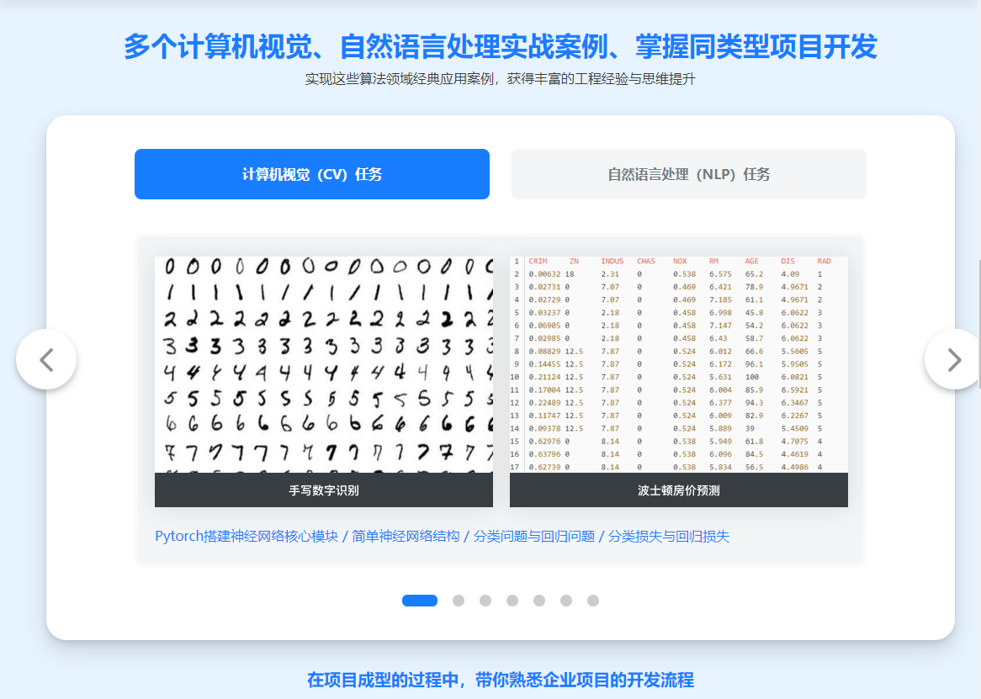
Task: Jump to the third carousel slide dot
Action: pos(485,601)
